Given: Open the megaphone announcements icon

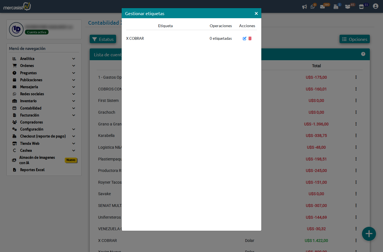Looking at the screenshot, I should [304, 7].
